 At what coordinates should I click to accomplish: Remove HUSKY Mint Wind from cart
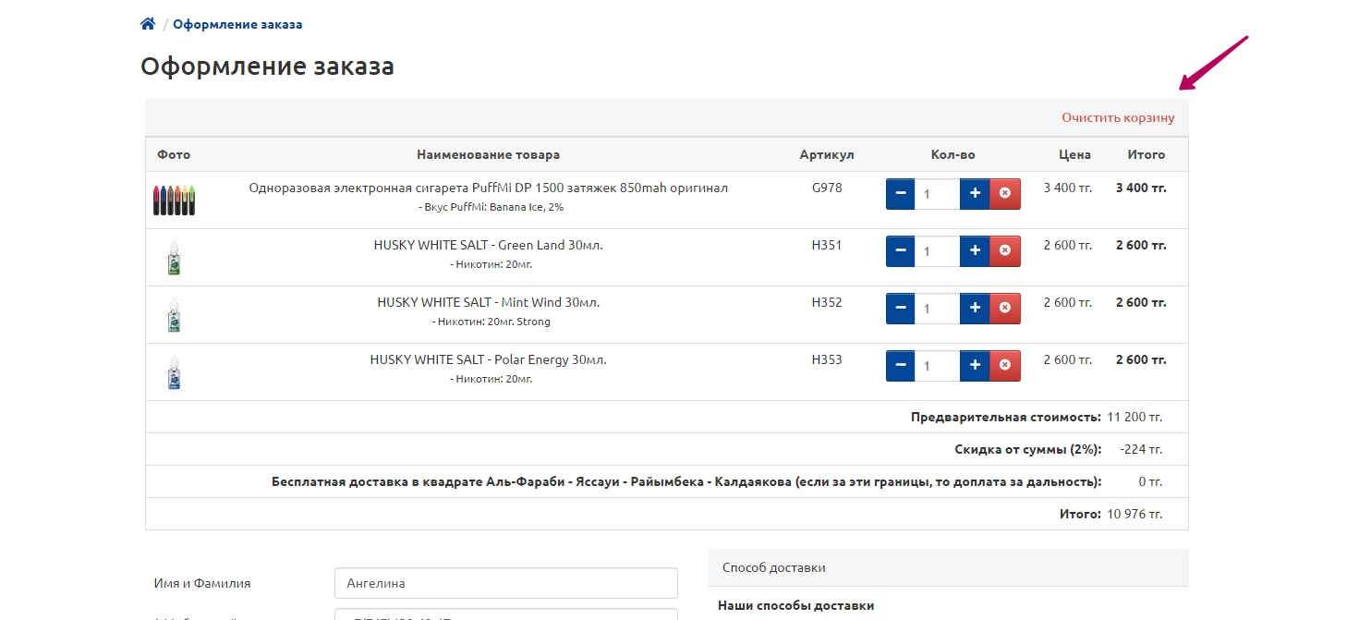pyautogui.click(x=1005, y=309)
